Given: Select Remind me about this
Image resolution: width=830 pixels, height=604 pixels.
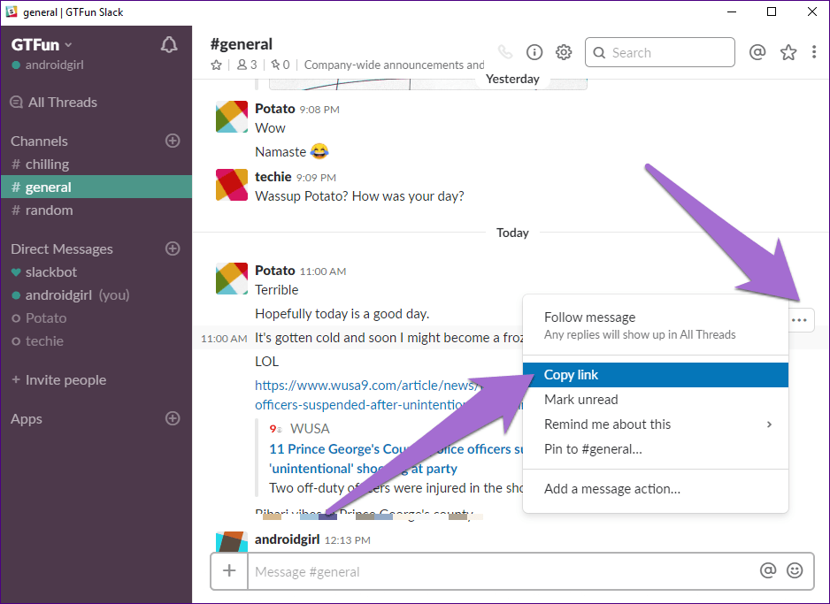Looking at the screenshot, I should tap(656, 424).
